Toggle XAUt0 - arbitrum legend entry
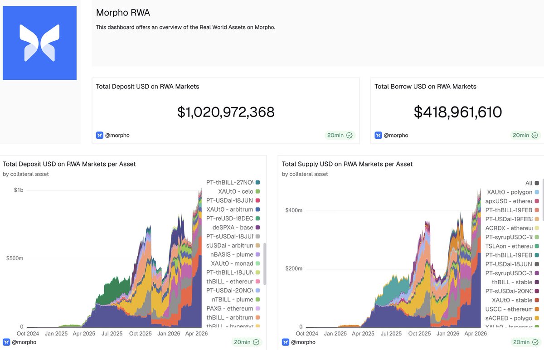 point(233,209)
